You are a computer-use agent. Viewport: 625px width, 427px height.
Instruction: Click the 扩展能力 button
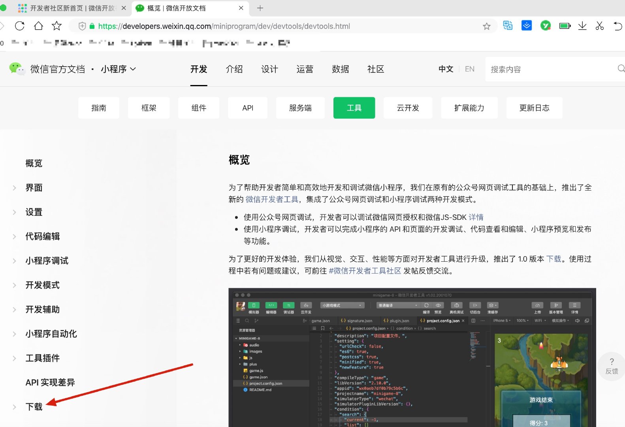[469, 108]
